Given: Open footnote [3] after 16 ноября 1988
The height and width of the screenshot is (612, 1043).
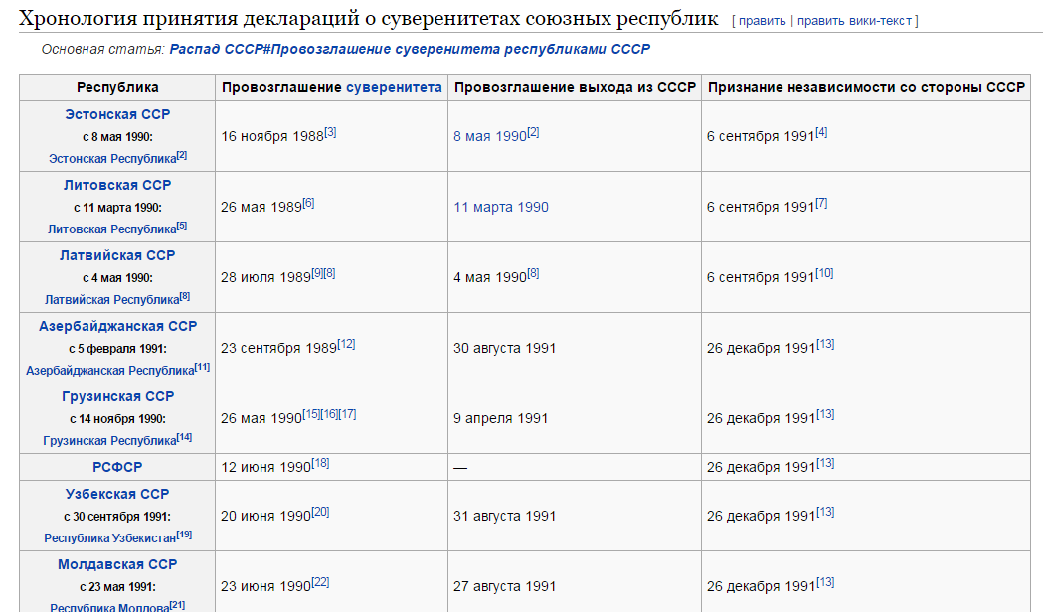Looking at the screenshot, I should point(330,132).
